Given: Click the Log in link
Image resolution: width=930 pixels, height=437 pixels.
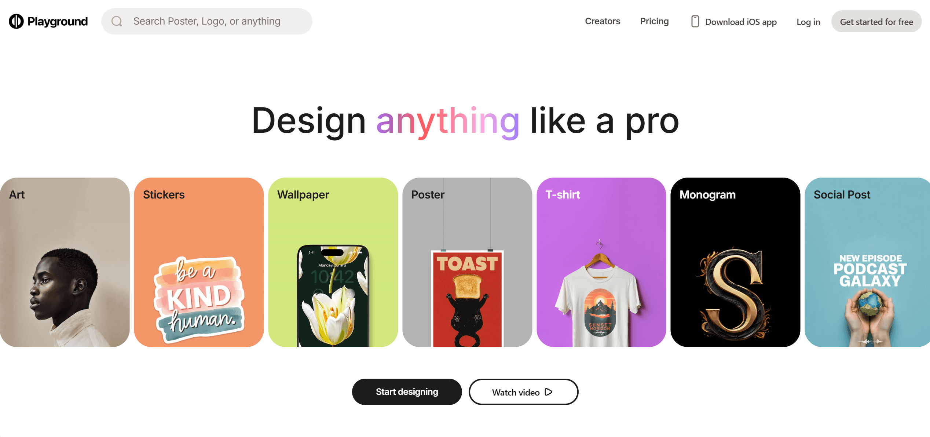Looking at the screenshot, I should pyautogui.click(x=808, y=22).
